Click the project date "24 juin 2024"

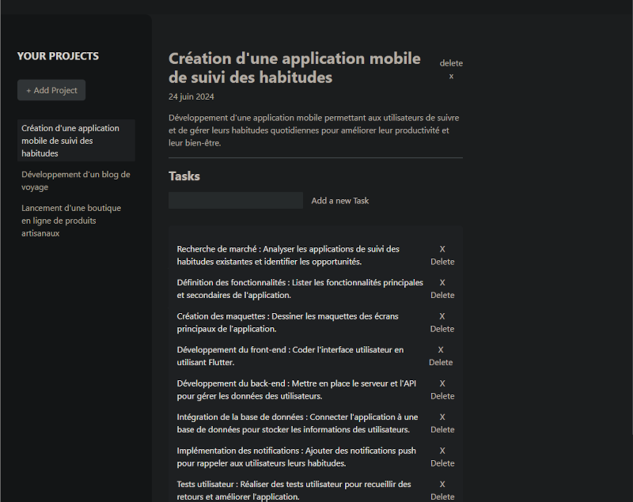coord(191,96)
